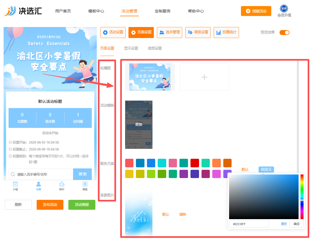Select the bright red color swatch
This screenshot has height=242, width=314.
pyautogui.click(x=195, y=163)
